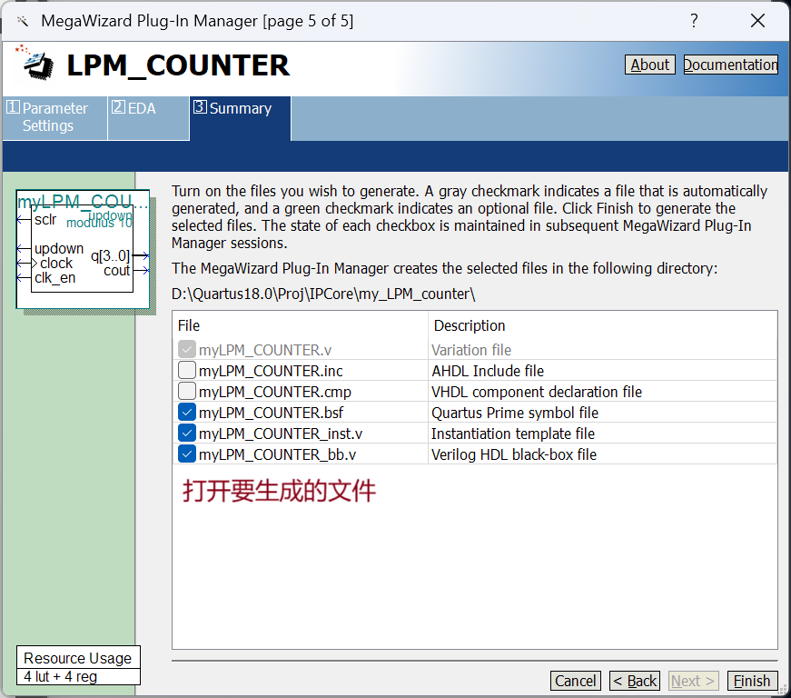791x698 pixels.
Task: Switch to the EDA tab
Action: [148, 117]
